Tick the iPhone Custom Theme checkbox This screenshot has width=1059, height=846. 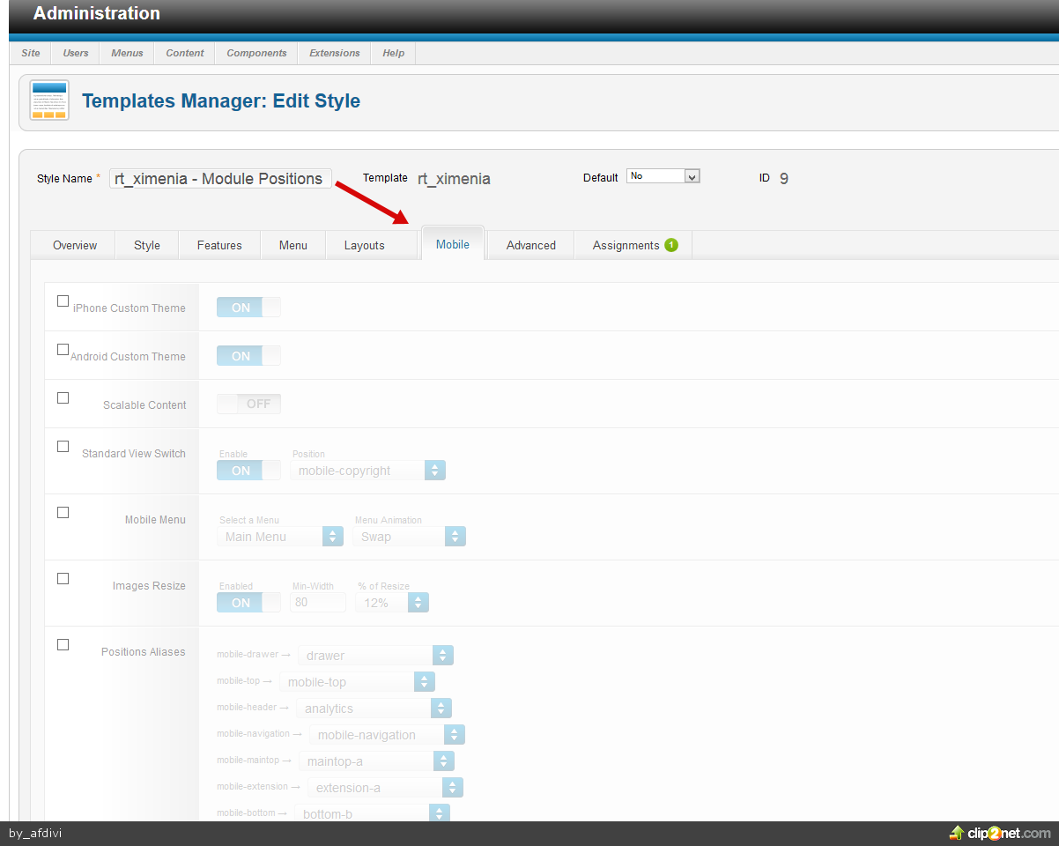pyautogui.click(x=63, y=301)
